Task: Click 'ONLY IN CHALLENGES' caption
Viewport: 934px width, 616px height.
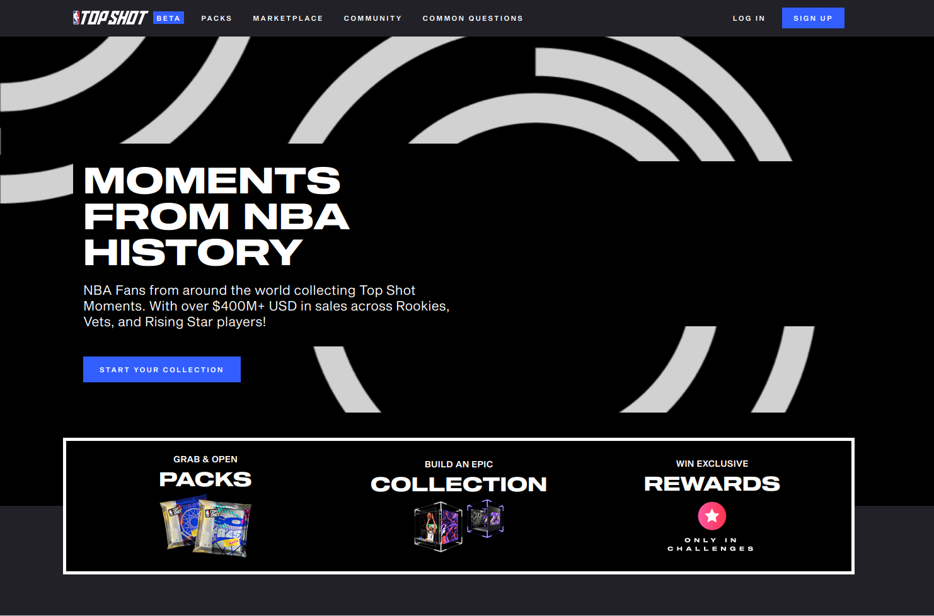Action: tap(711, 544)
